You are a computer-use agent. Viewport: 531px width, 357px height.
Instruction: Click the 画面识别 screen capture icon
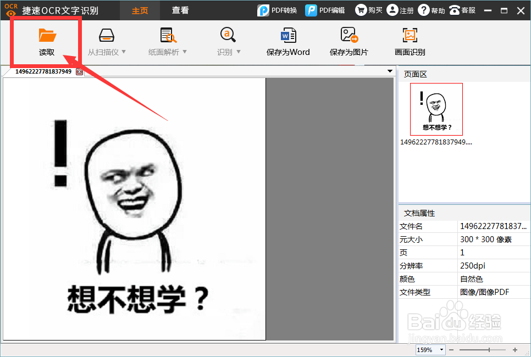click(x=410, y=35)
